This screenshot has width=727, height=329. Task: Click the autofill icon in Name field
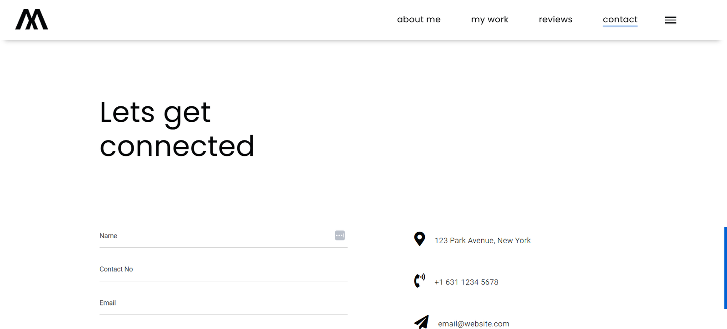coord(340,235)
